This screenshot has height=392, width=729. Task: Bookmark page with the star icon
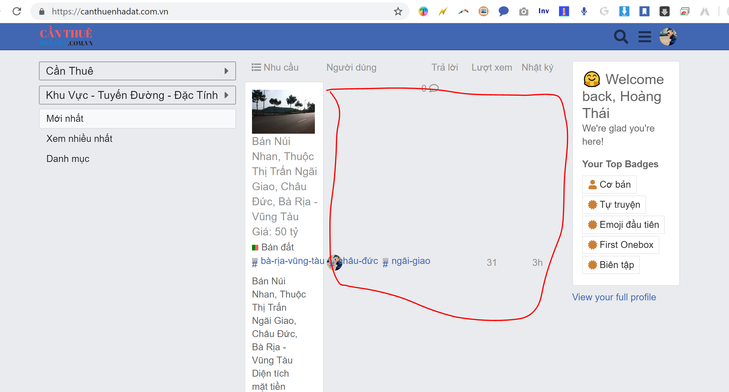(x=398, y=12)
